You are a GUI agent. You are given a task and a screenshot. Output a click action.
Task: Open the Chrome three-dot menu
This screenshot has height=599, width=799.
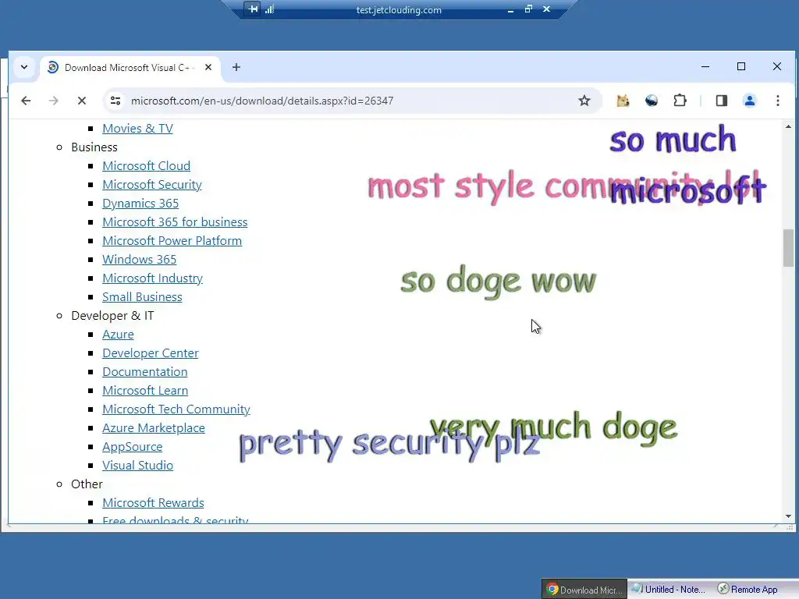(x=778, y=101)
